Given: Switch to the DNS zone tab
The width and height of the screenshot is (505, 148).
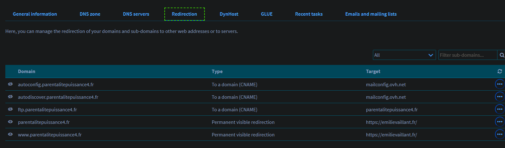Looking at the screenshot, I should pos(90,14).
